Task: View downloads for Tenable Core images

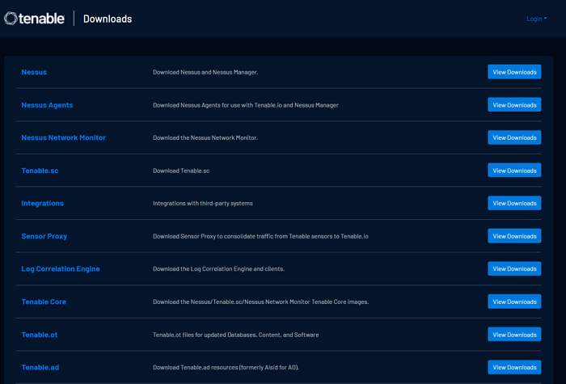Action: tap(514, 302)
